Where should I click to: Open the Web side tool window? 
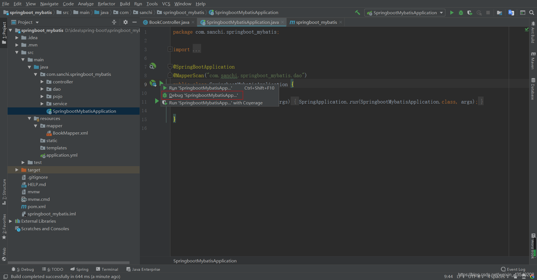click(4, 254)
